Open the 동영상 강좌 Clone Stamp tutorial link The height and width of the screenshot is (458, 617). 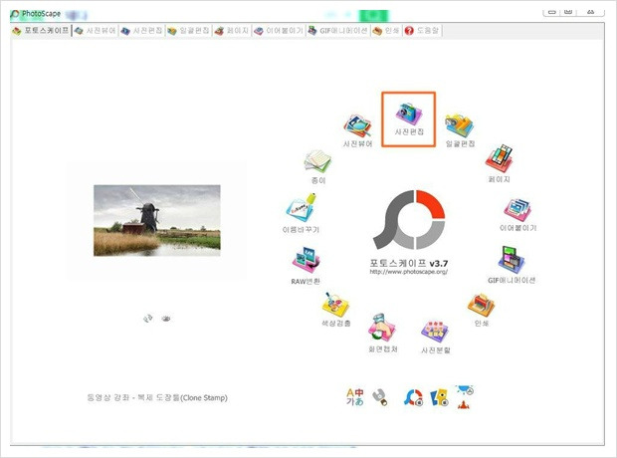(157, 397)
